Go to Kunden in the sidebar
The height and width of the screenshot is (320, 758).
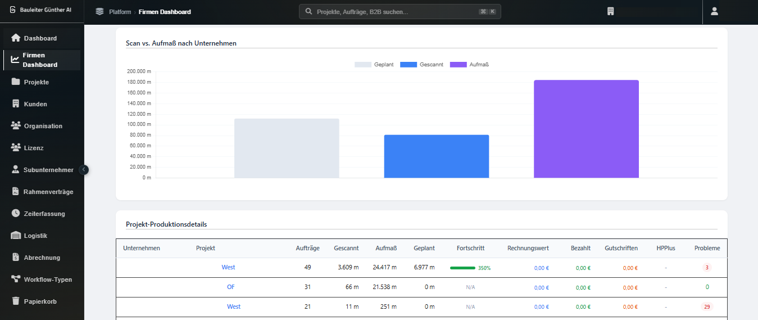(x=42, y=104)
